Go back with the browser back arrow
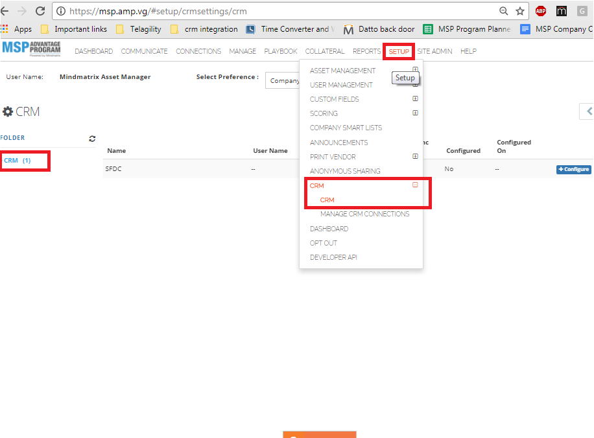594x438 pixels. coord(5,11)
